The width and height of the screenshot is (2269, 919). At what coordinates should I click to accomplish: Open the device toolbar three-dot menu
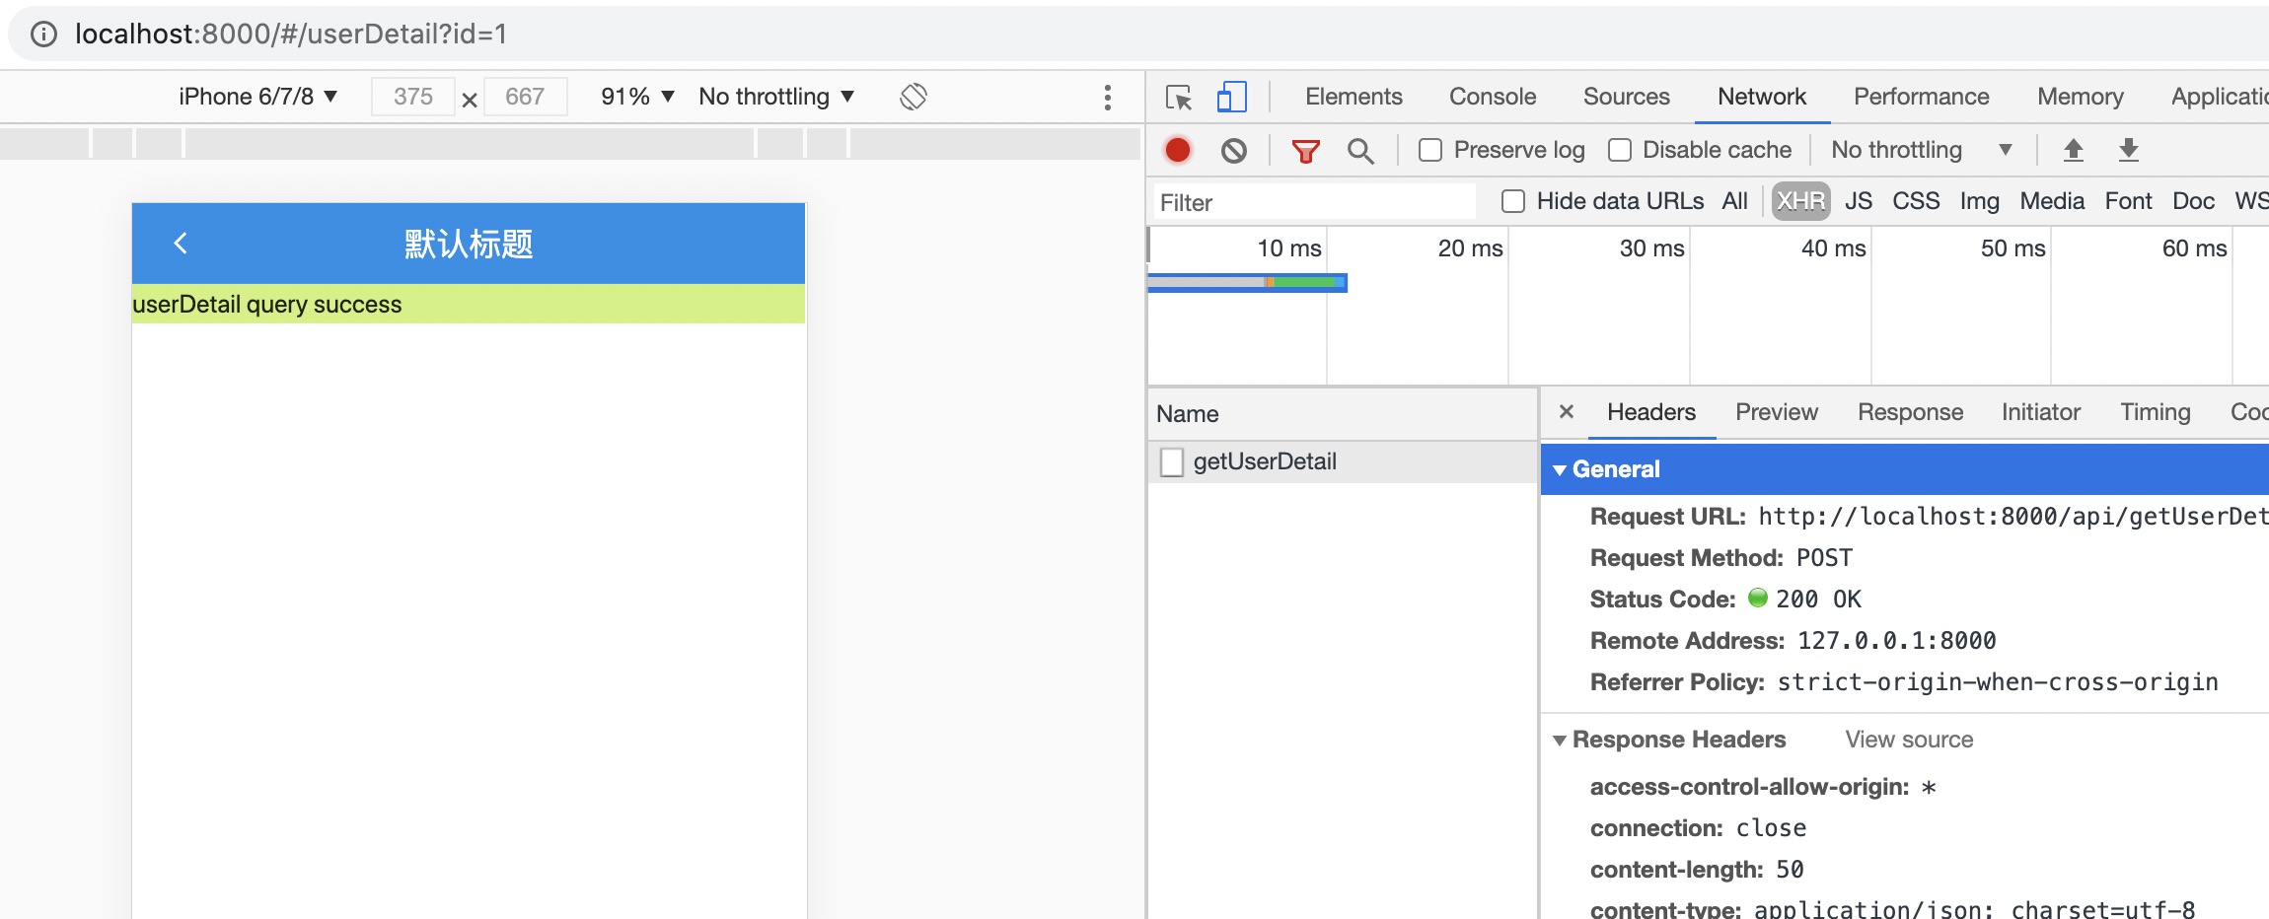[1108, 97]
